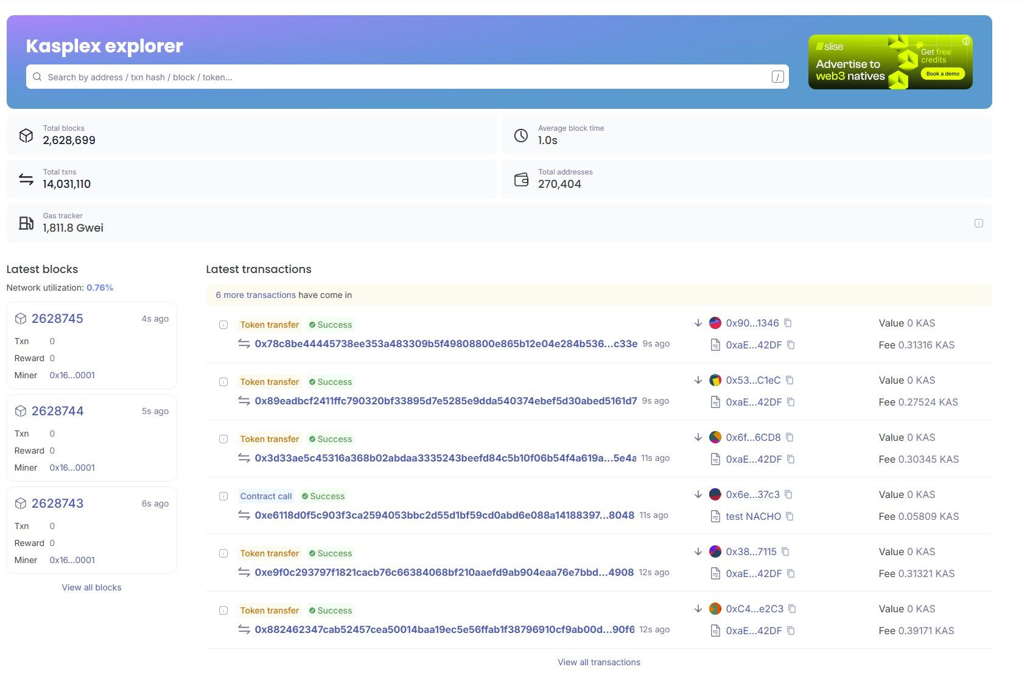Click the block cube icon for block 2628745
The height and width of the screenshot is (681, 1030).
coord(20,318)
